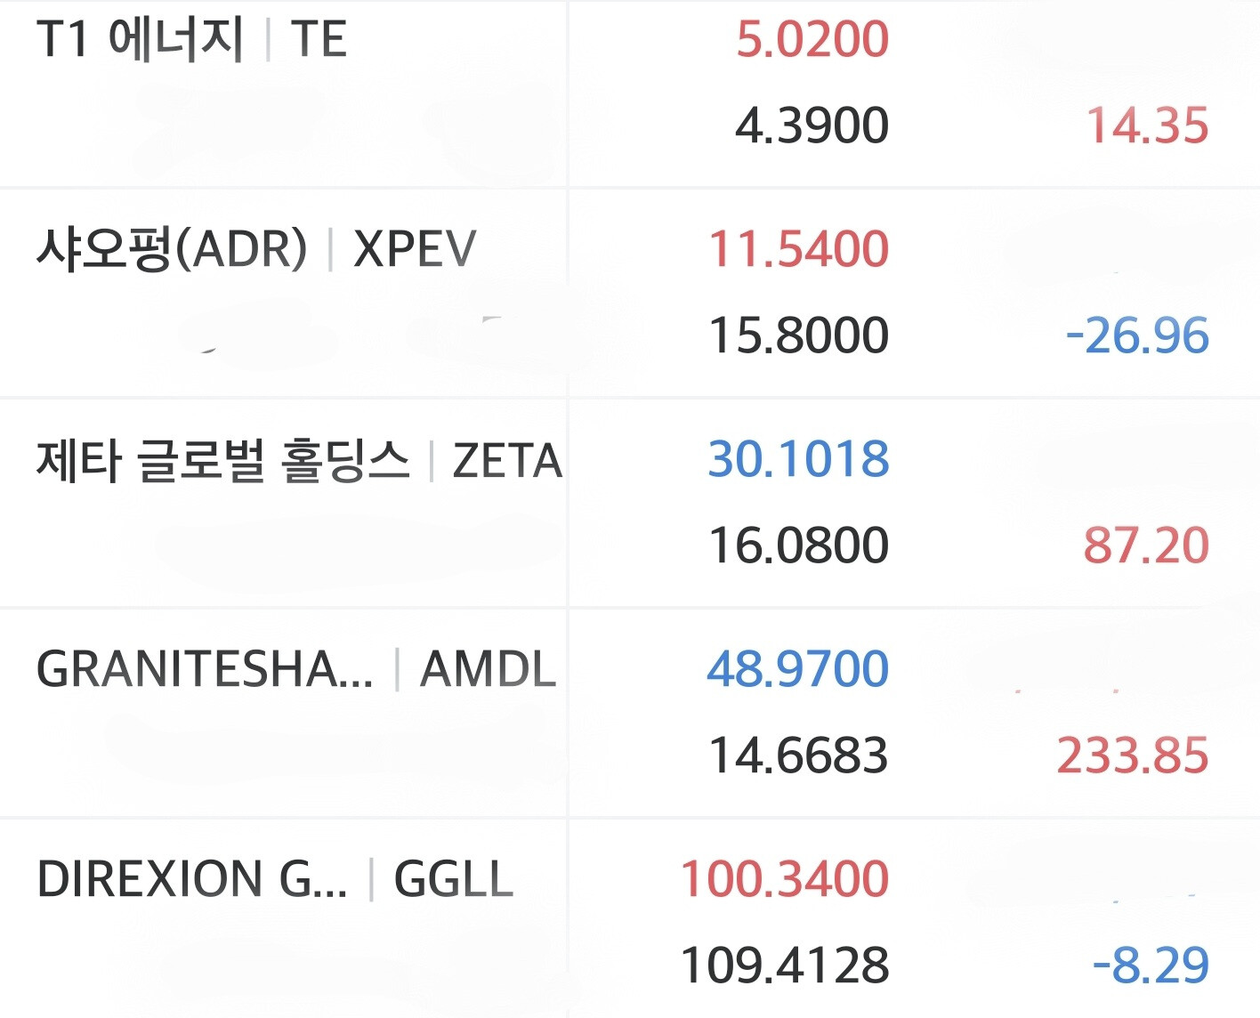
Task: Tap the TE current price 5.0200
Action: point(812,39)
